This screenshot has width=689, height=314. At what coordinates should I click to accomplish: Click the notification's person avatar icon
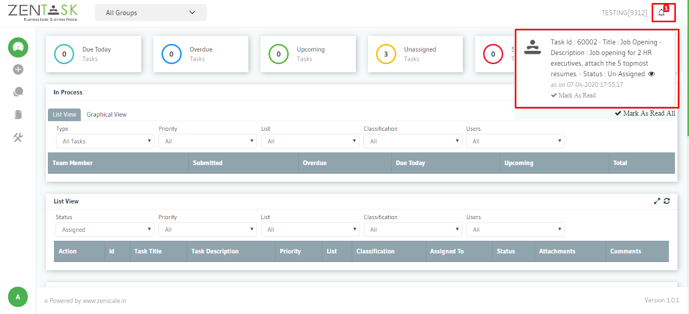(x=533, y=47)
